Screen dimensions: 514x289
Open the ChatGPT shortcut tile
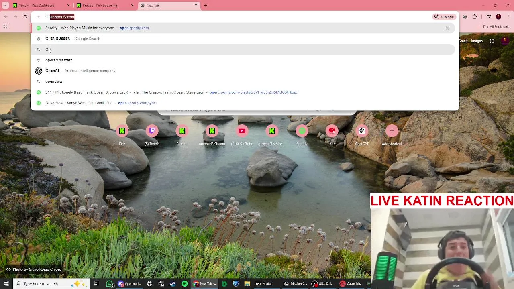pyautogui.click(x=362, y=135)
